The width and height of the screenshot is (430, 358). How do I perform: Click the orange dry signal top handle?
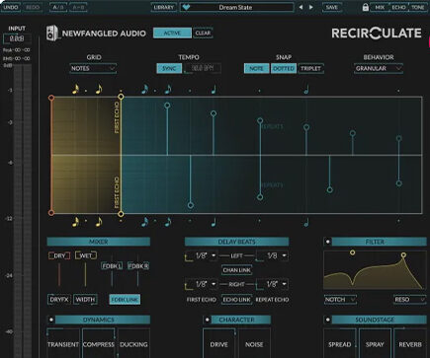coord(51,98)
